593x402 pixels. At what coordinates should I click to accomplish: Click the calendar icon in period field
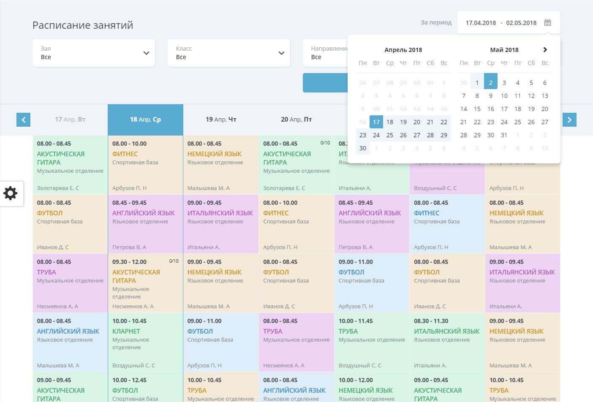[547, 23]
